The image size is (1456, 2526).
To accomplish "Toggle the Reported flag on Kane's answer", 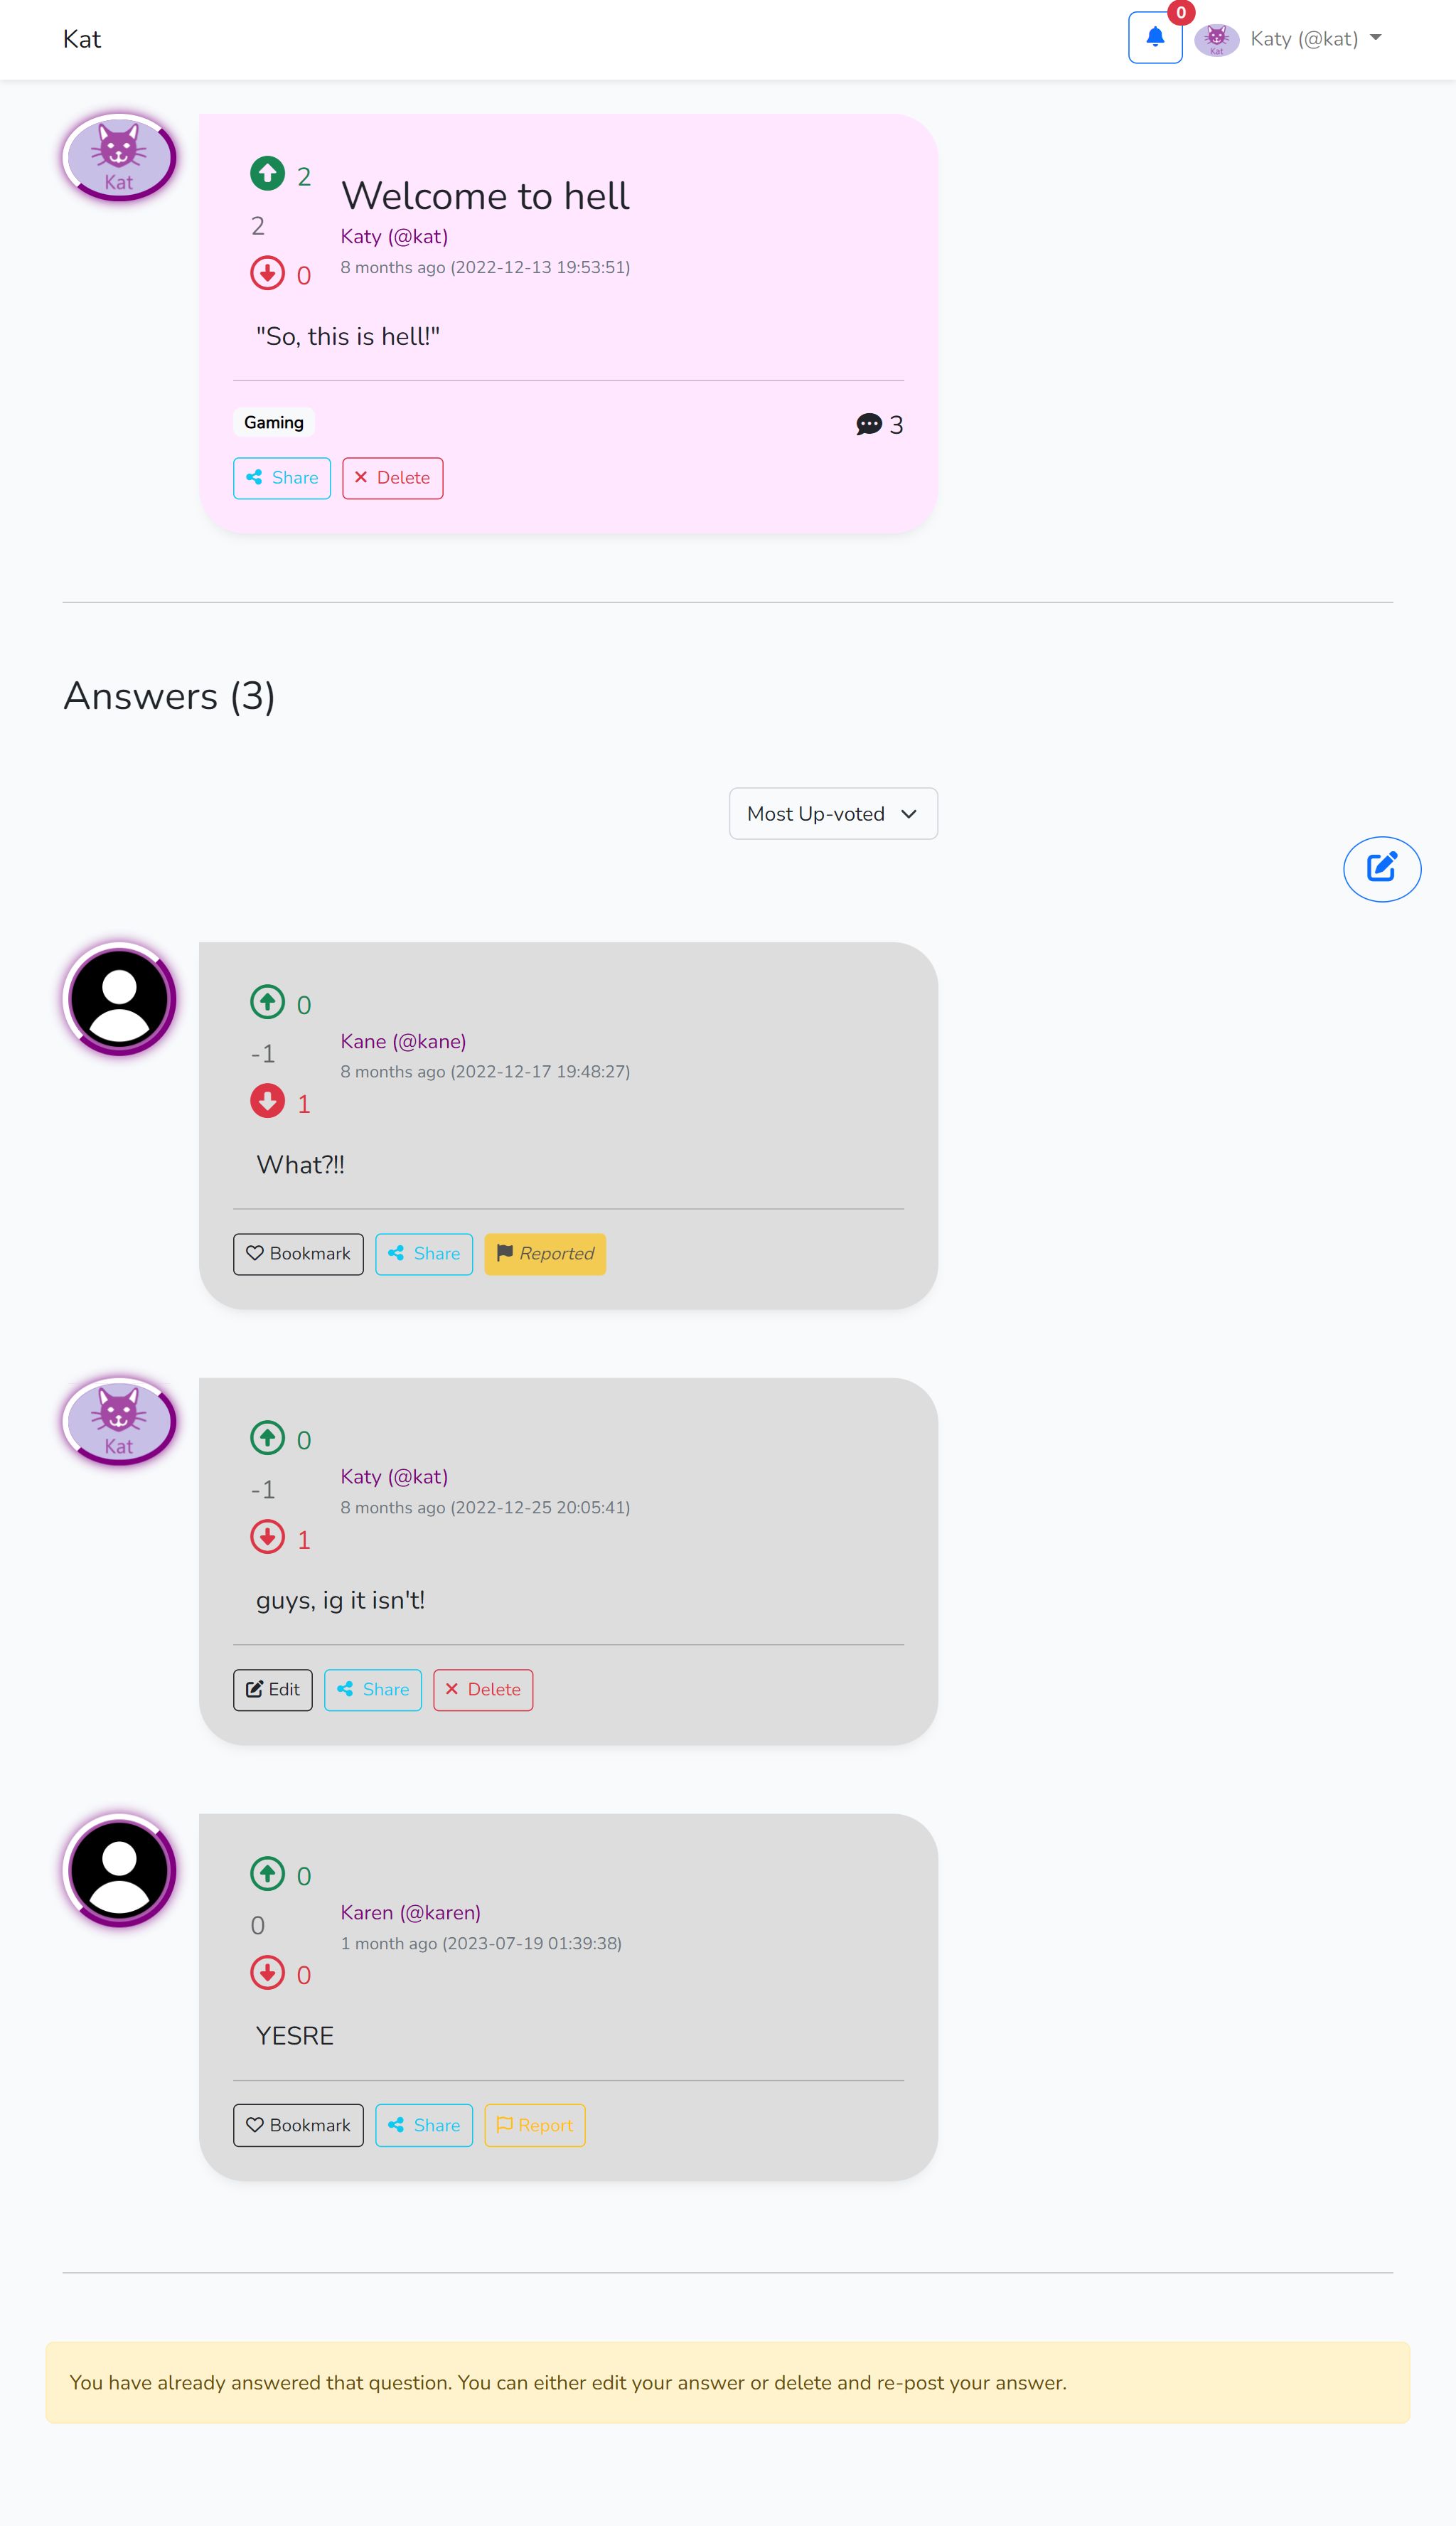I will coord(545,1254).
